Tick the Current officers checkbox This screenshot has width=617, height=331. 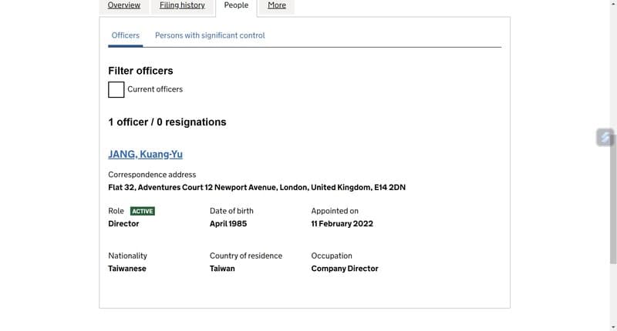tap(116, 89)
